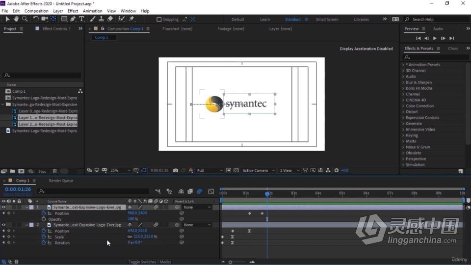Expand the Blur & Sharpen effects category
The image size is (471, 265).
click(x=403, y=82)
